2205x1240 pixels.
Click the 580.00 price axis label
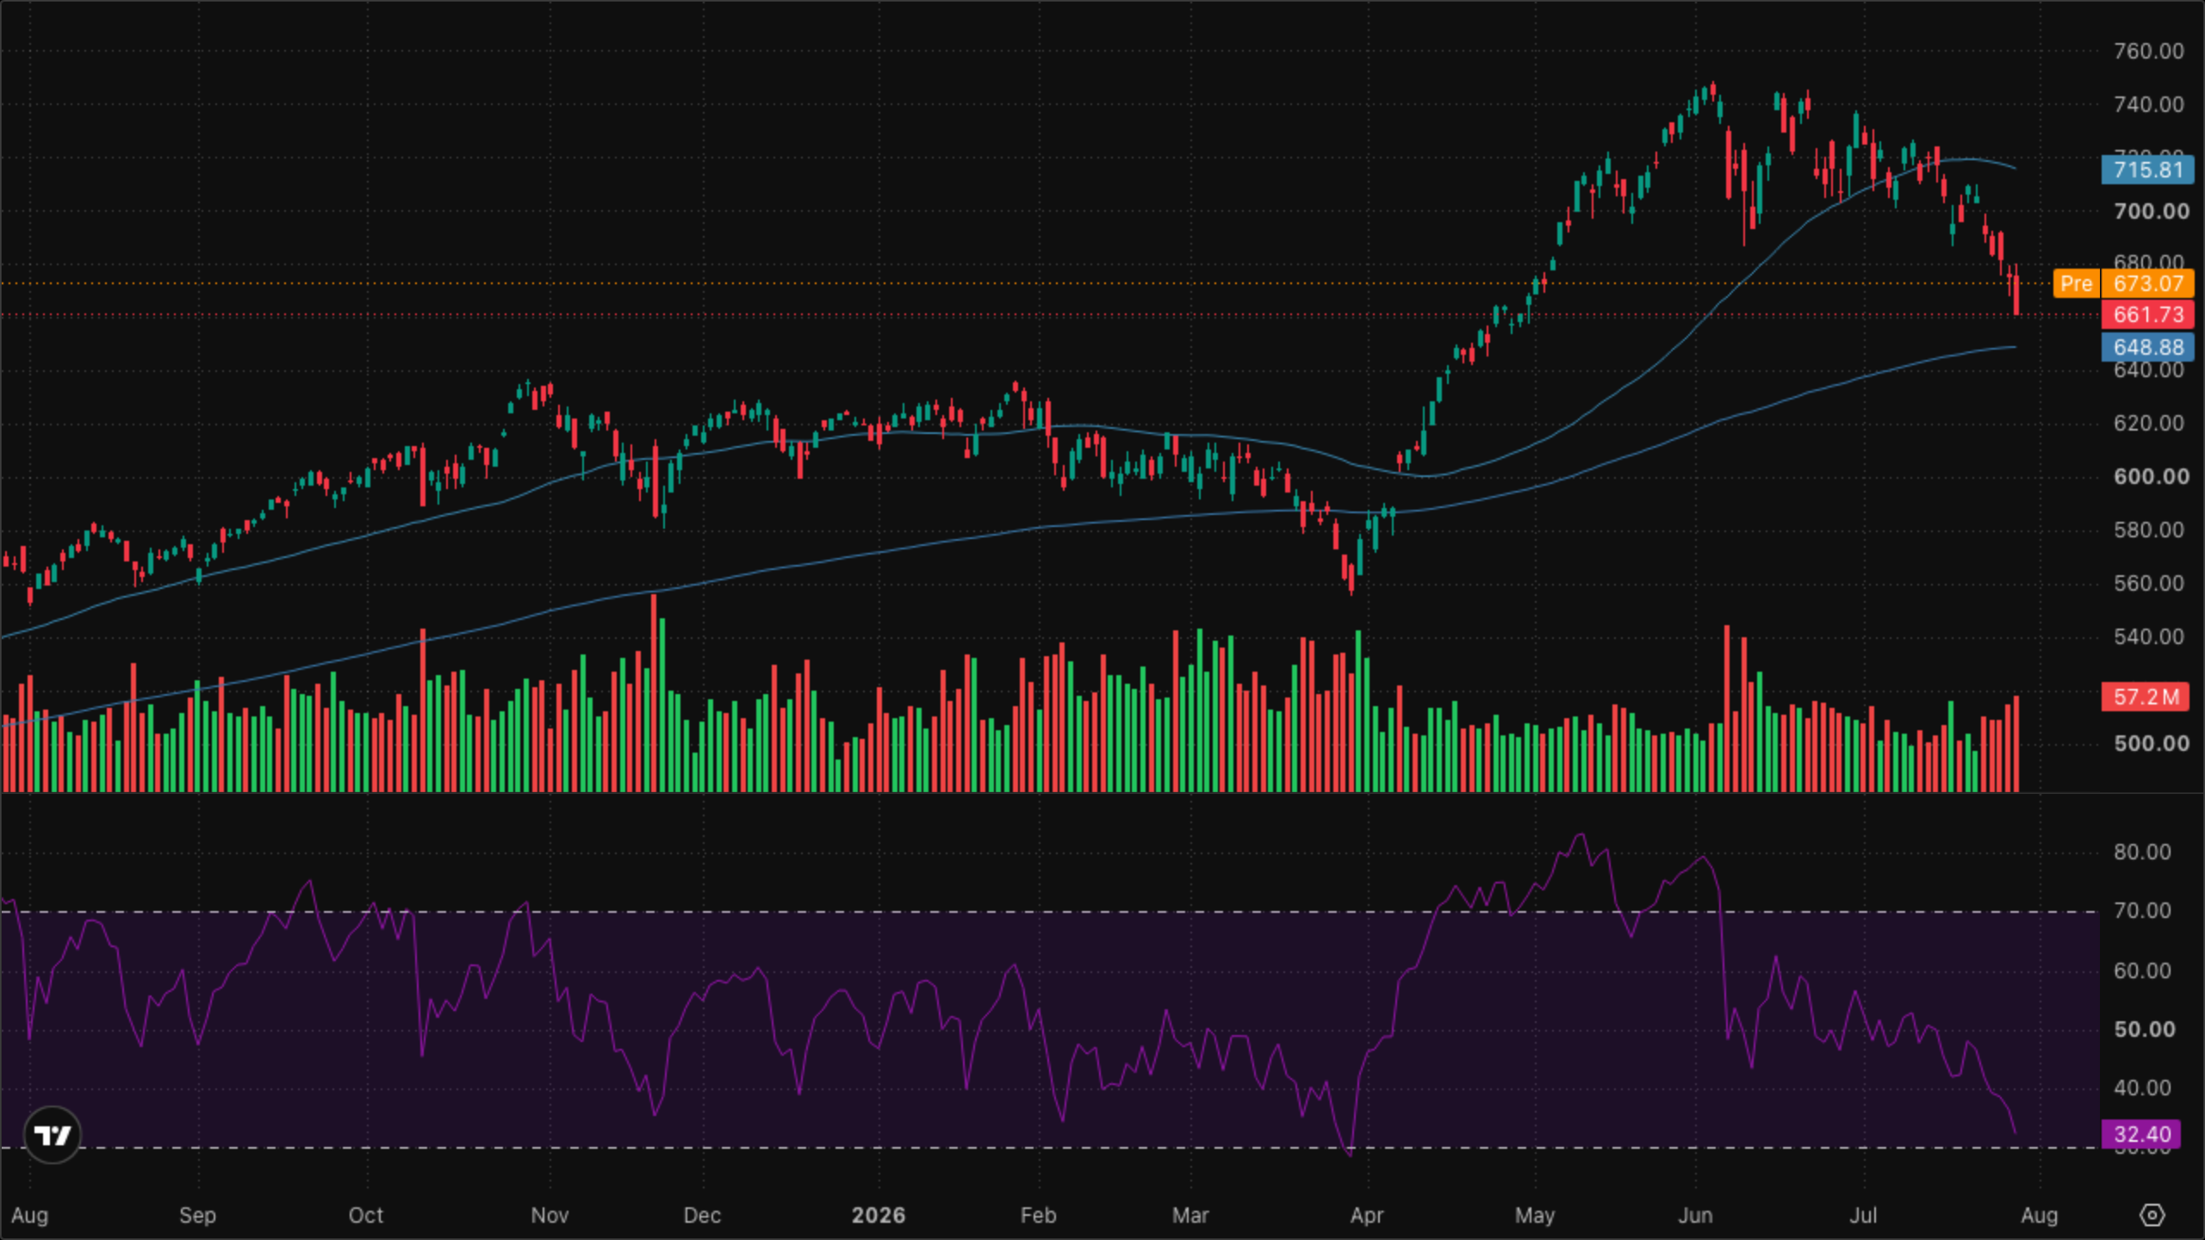2148,530
